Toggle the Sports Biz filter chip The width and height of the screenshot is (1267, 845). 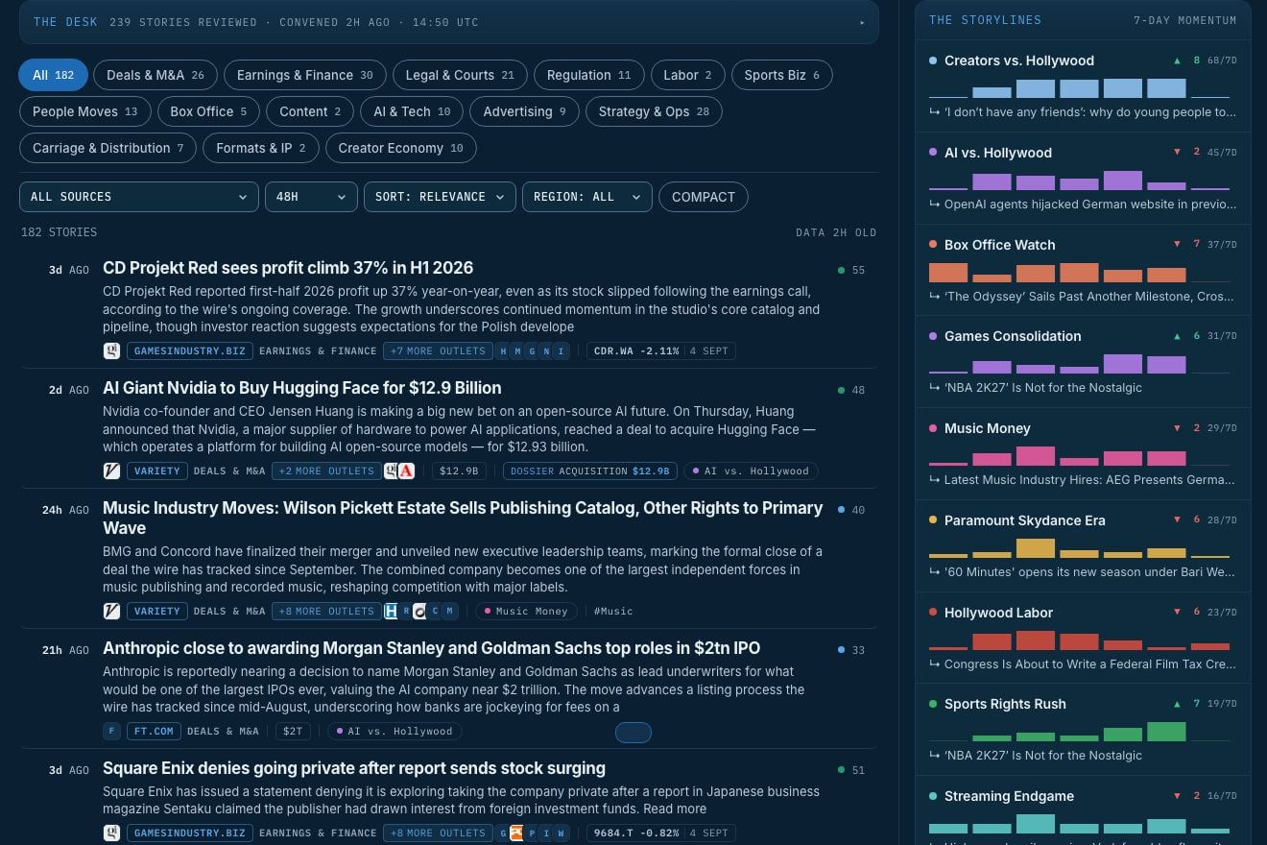[782, 75]
